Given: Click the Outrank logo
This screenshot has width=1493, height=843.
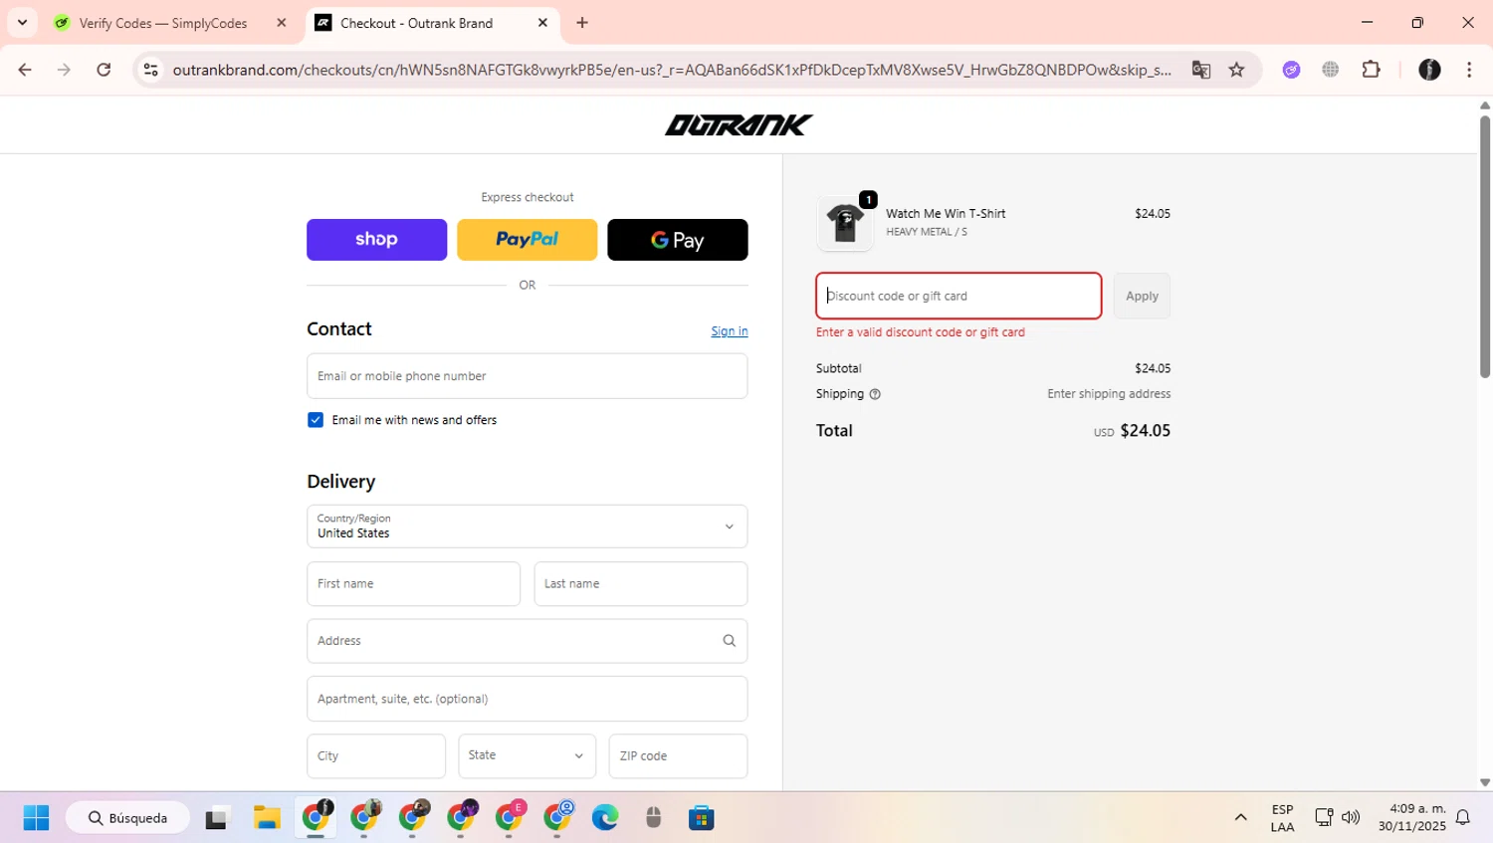Looking at the screenshot, I should coord(739,124).
